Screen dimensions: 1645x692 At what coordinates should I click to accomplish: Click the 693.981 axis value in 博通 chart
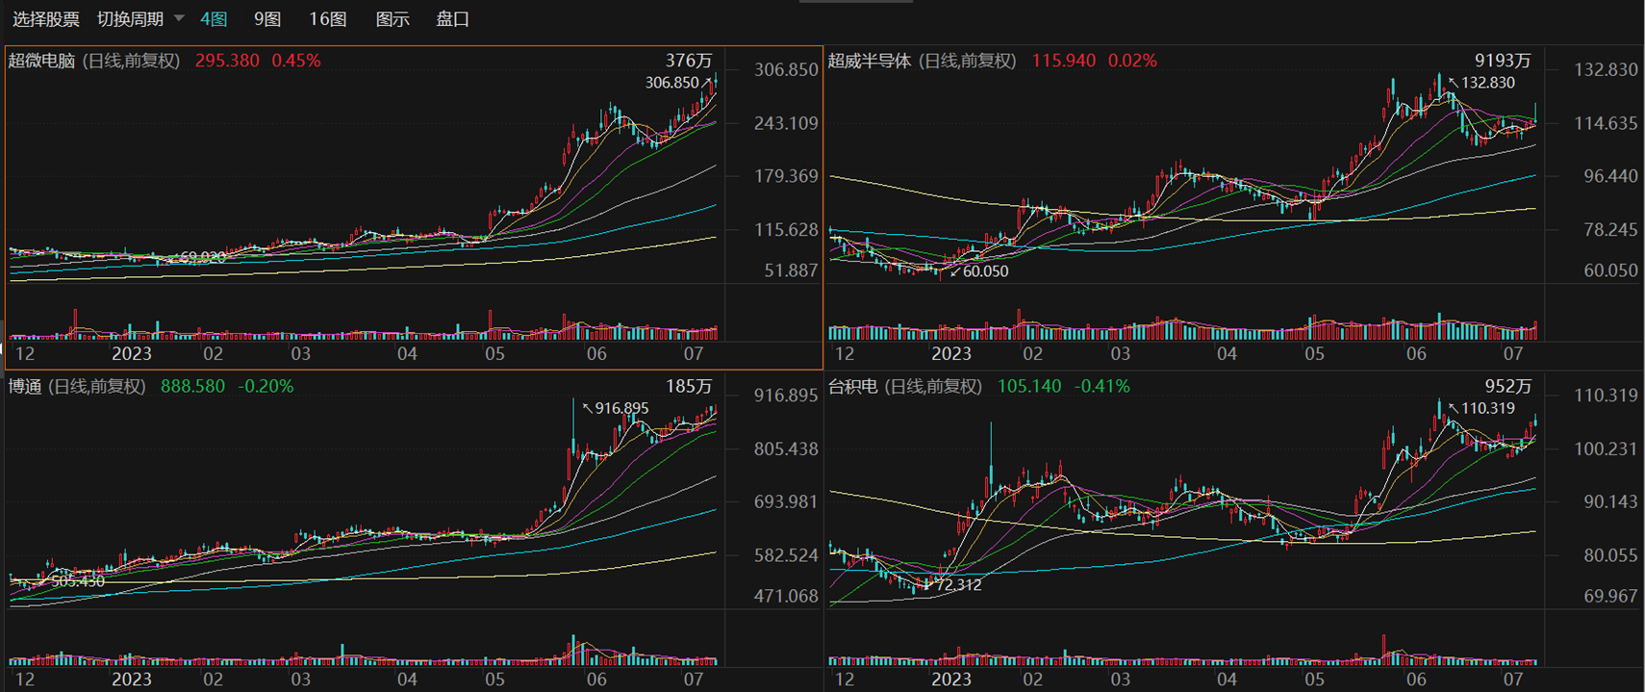pos(786,501)
